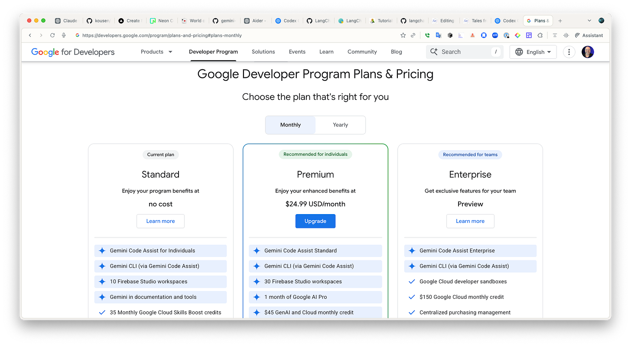Screen dimensions: 631x346
Task: Open the three-dot more options menu
Action: [569, 52]
